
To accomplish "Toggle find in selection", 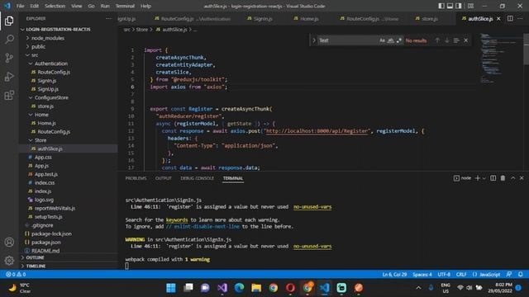I will [456, 40].
